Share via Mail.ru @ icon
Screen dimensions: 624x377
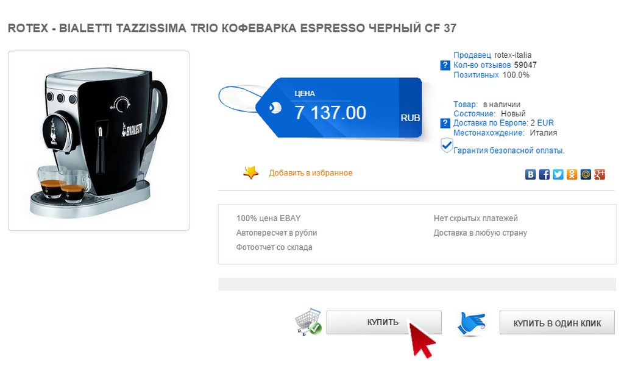(x=586, y=175)
